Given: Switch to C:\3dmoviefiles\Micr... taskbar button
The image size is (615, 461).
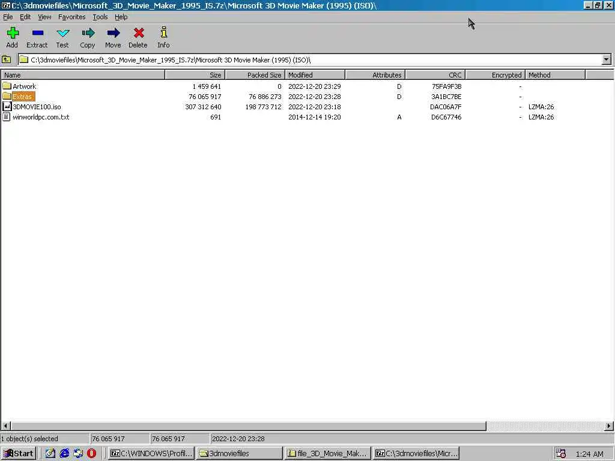Looking at the screenshot, I should 416,453.
